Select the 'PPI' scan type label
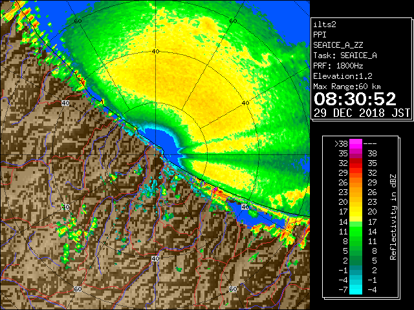The height and width of the screenshot is (310, 414). (x=320, y=35)
